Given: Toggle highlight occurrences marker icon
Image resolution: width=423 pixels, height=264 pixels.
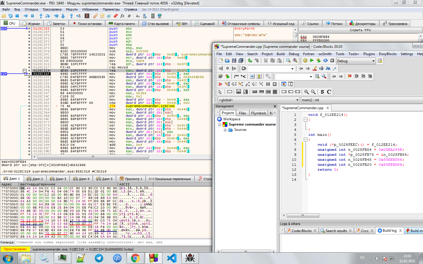Looking at the screenshot, I should click(315, 68).
